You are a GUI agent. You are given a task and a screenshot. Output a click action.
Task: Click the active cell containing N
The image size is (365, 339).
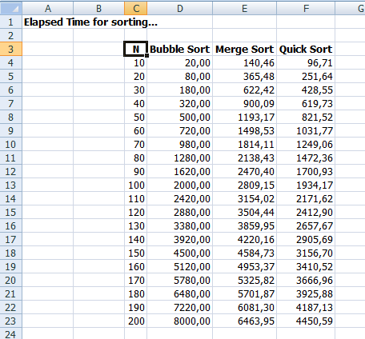[x=135, y=49]
